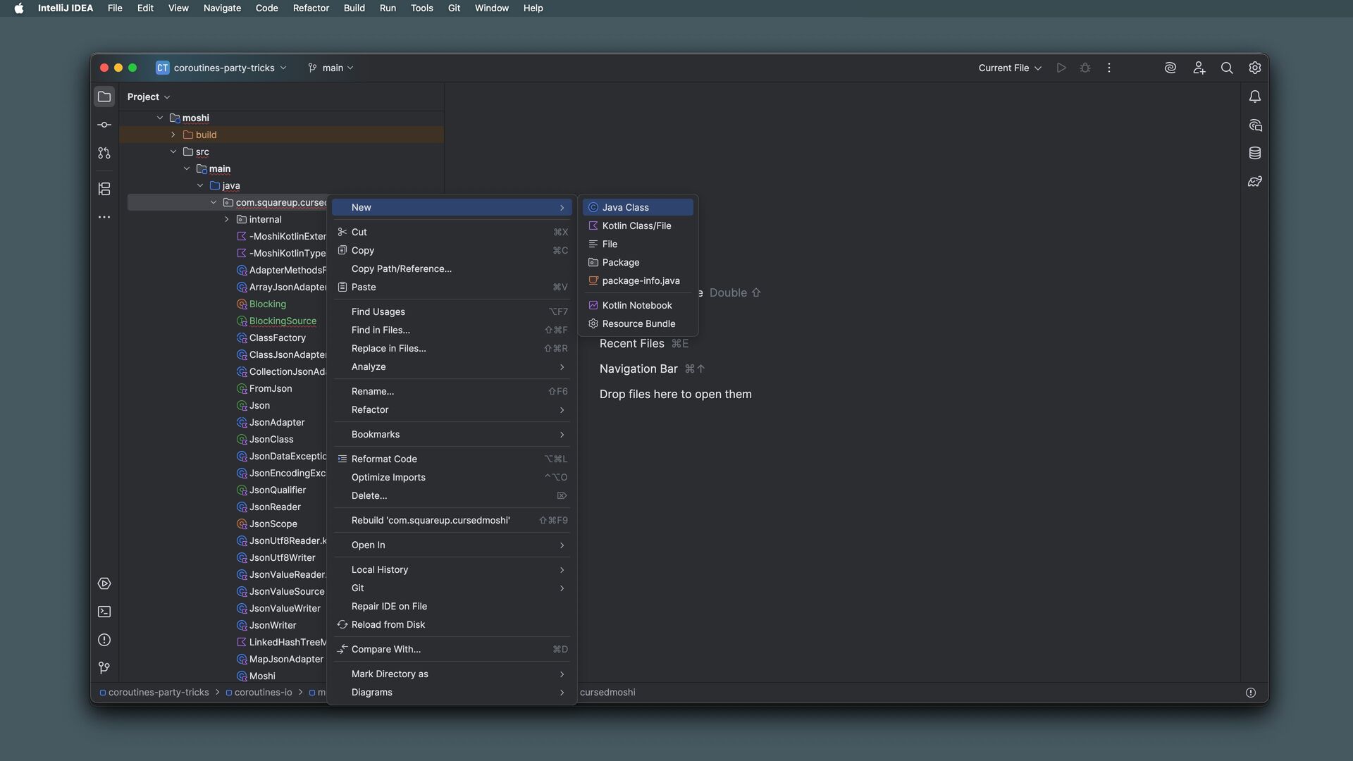
Task: Open the Current File run configuration dropdown
Action: coord(1010,68)
